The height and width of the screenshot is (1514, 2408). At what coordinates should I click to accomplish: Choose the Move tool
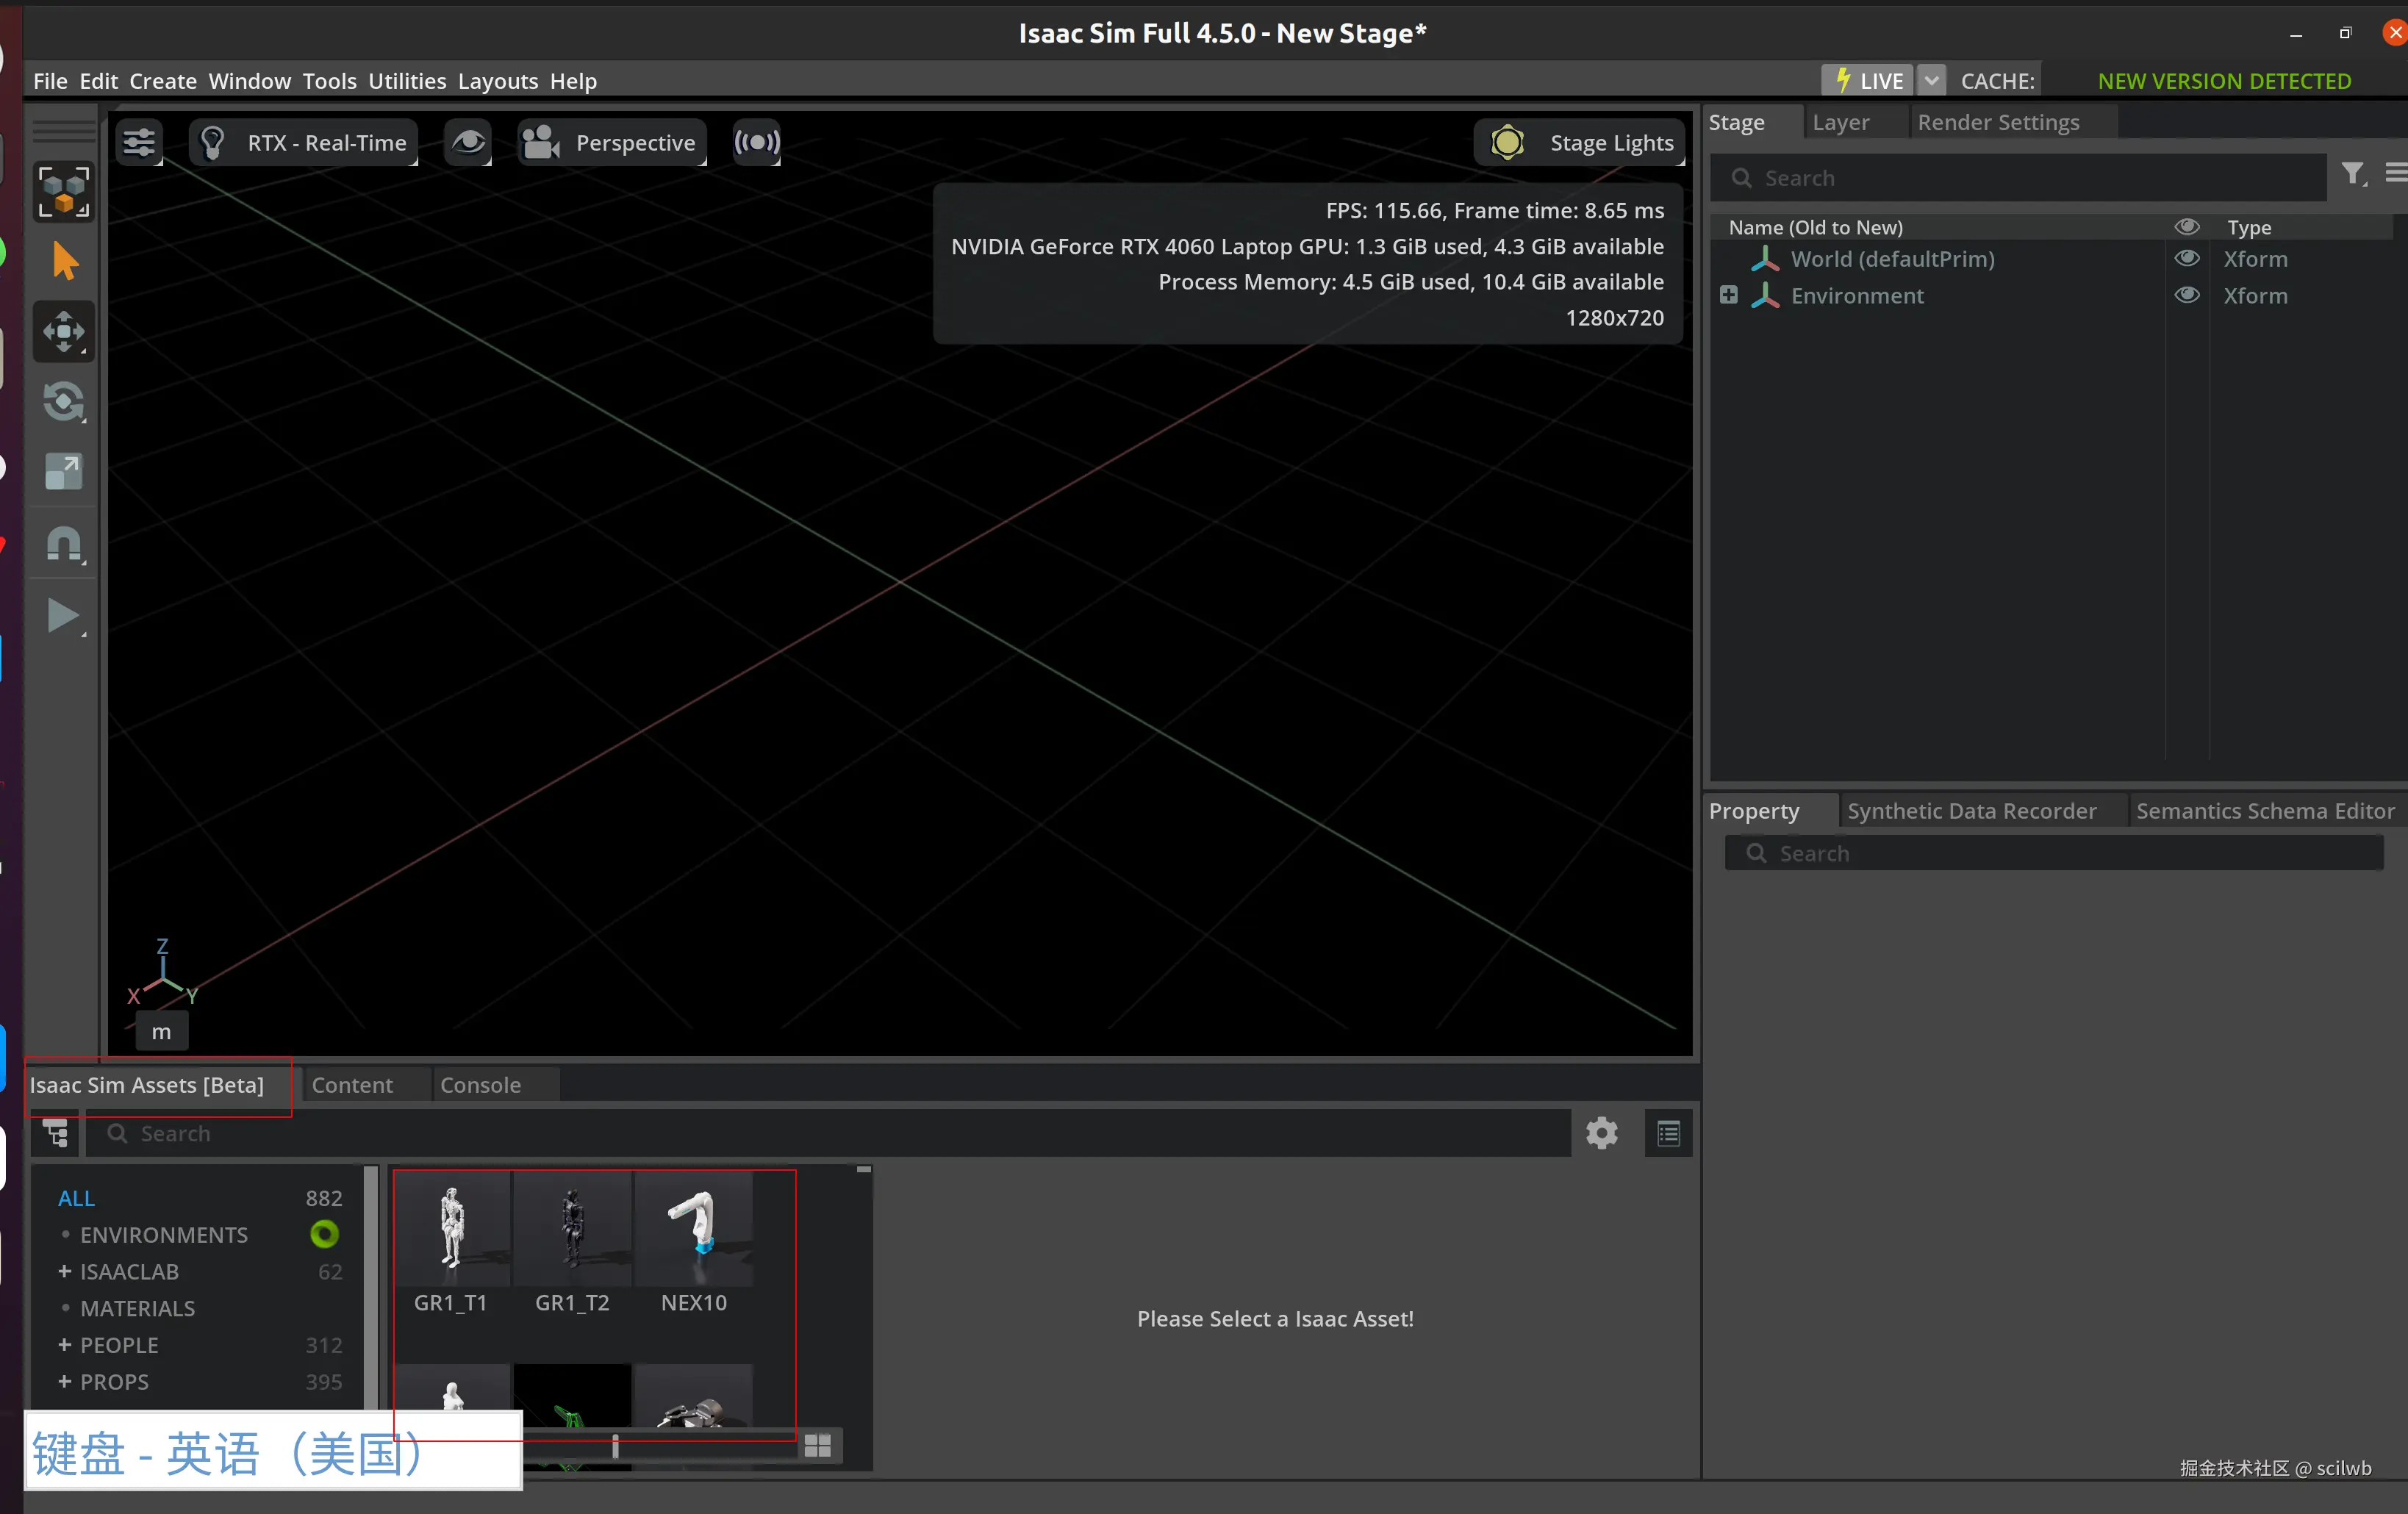pos(64,331)
